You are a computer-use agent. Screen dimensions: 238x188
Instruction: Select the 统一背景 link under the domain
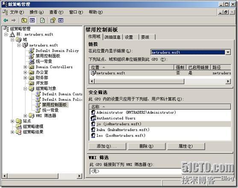pyautogui.click(x=44, y=62)
